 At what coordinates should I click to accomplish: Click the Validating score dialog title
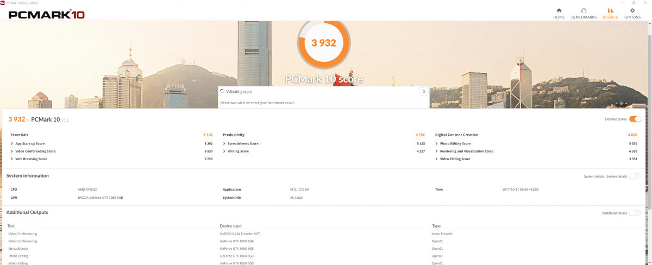pos(239,92)
